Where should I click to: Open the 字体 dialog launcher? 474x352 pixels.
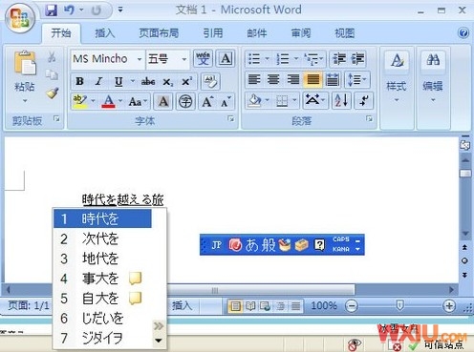(230, 119)
